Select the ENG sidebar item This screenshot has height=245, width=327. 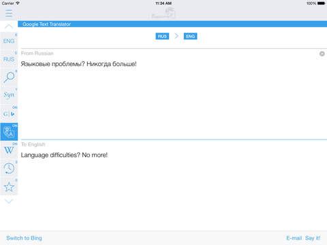pos(9,41)
